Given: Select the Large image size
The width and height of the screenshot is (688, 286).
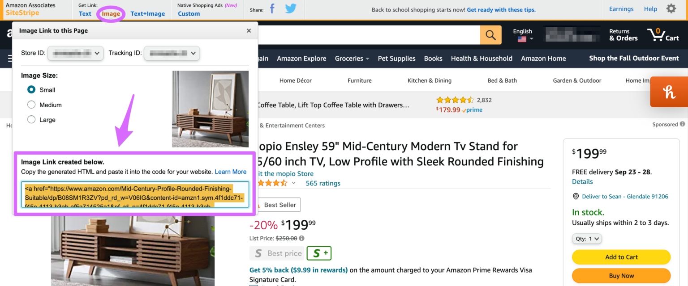Looking at the screenshot, I should click(31, 119).
